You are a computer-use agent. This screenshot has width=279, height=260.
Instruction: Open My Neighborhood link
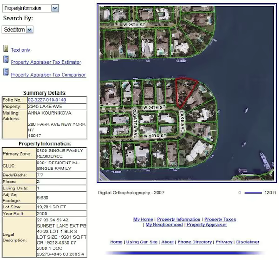[x=164, y=225]
